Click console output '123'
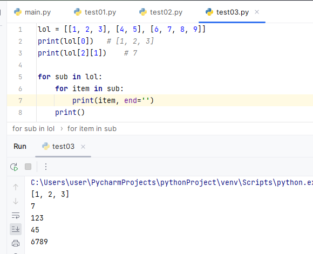The height and width of the screenshot is (254, 313). click(37, 218)
